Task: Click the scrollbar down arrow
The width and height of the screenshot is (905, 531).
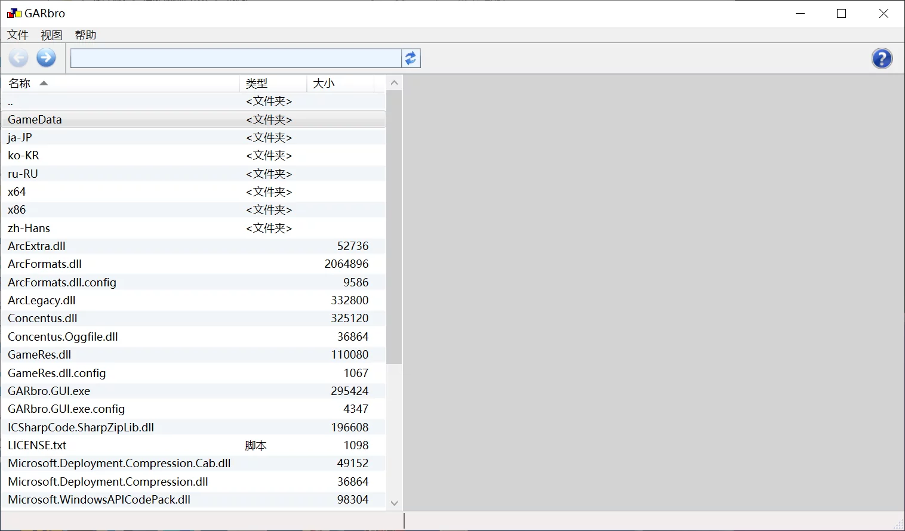Action: coord(394,503)
